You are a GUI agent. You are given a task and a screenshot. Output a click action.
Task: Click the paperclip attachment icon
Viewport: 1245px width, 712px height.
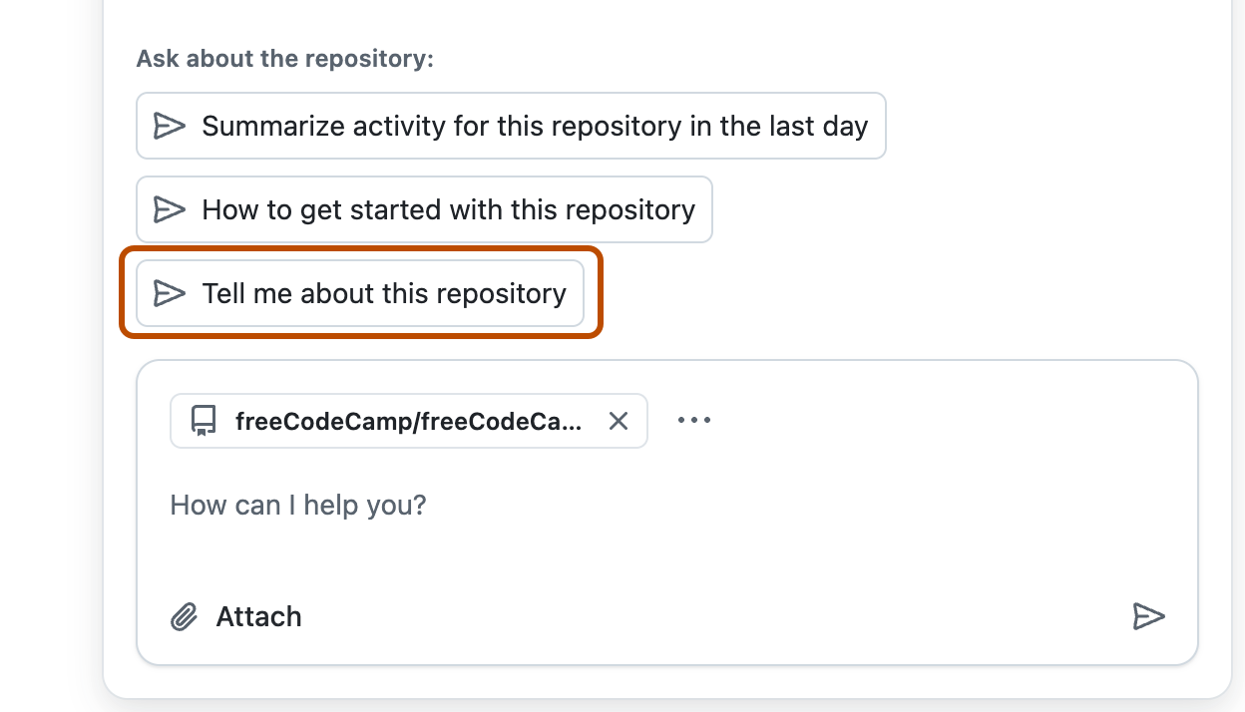tap(184, 617)
